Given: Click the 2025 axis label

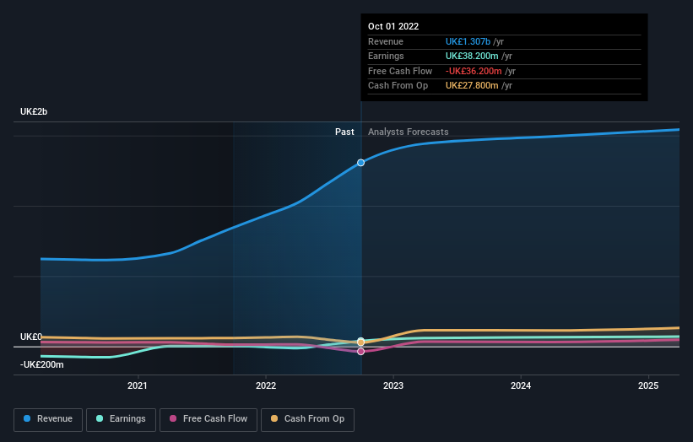Looking at the screenshot, I should tap(648, 385).
